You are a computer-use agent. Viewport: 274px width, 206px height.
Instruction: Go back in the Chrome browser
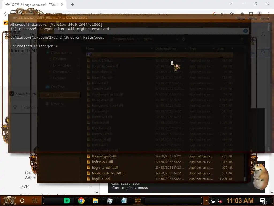(6, 14)
